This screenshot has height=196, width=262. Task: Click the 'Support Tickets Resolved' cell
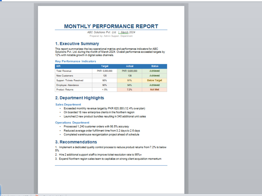74,80
